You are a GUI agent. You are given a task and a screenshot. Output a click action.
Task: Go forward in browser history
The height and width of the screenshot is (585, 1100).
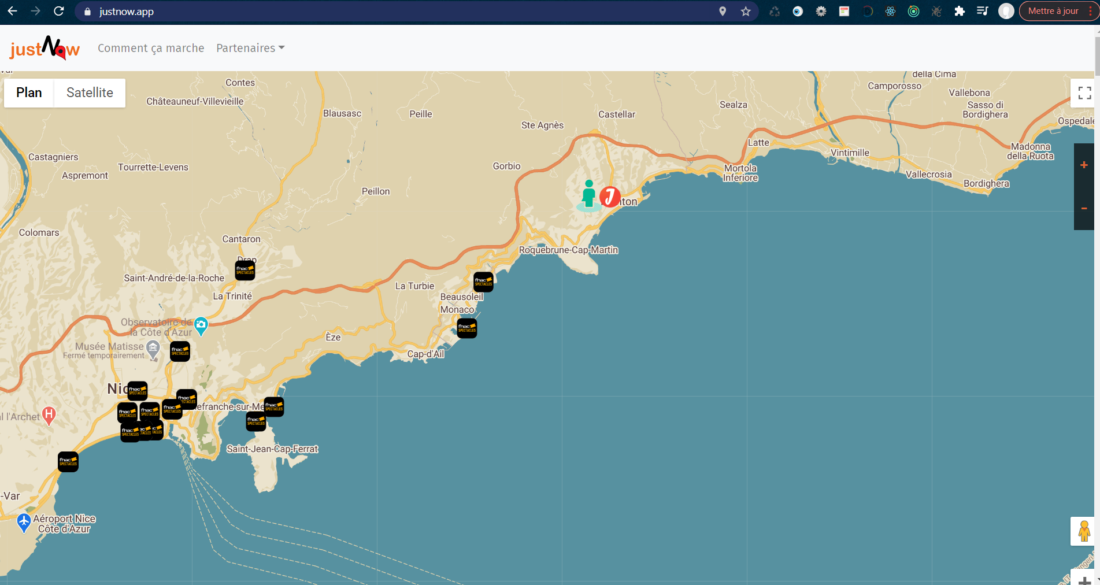click(x=35, y=11)
